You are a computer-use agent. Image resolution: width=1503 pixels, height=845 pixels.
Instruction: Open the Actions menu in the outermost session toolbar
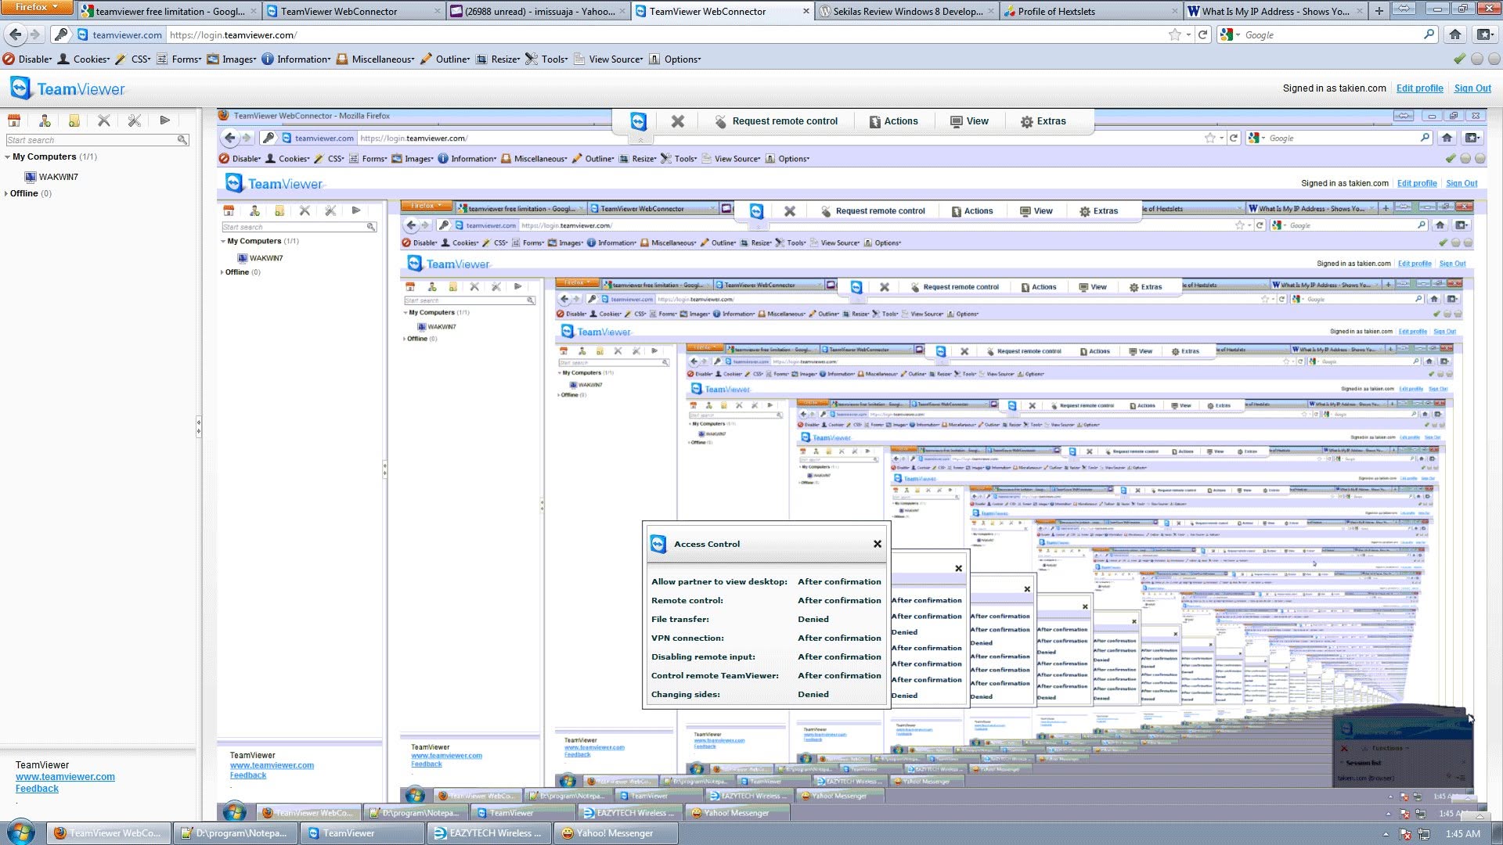[x=893, y=121]
